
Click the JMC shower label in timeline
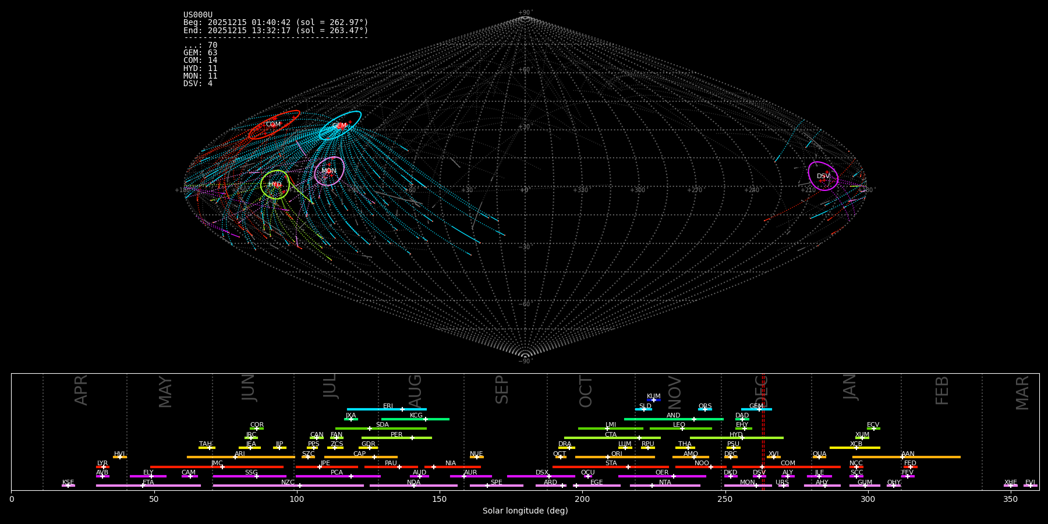coord(217,463)
